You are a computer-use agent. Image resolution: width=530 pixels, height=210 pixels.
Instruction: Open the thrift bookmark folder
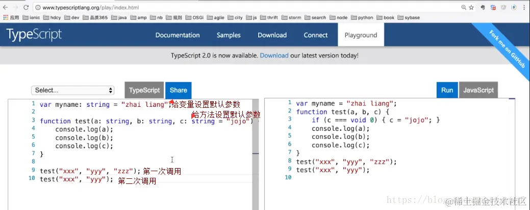269,17
